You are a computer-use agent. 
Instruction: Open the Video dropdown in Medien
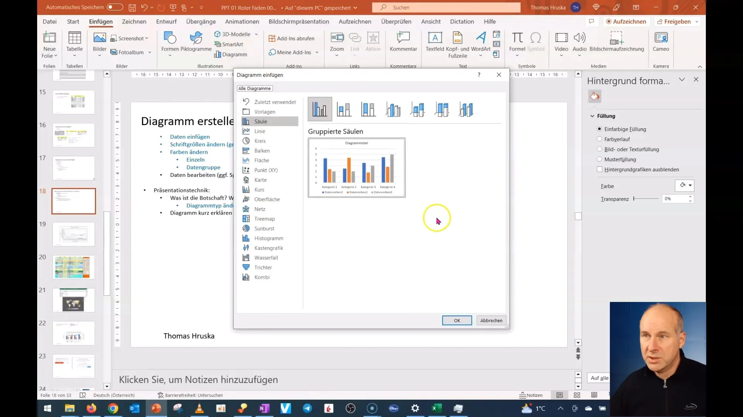pyautogui.click(x=561, y=56)
